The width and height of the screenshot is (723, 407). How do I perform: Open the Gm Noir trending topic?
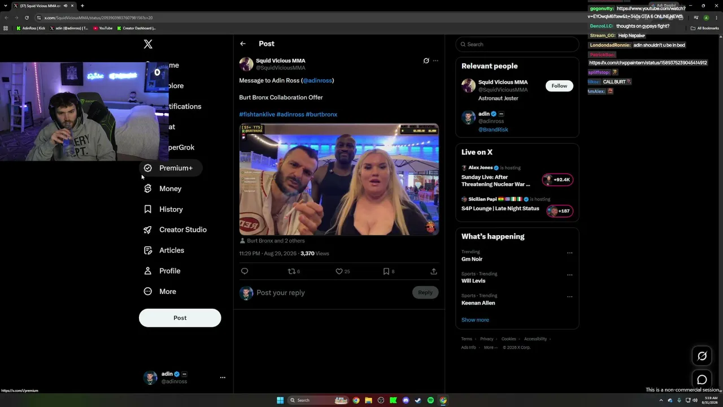[472, 259]
